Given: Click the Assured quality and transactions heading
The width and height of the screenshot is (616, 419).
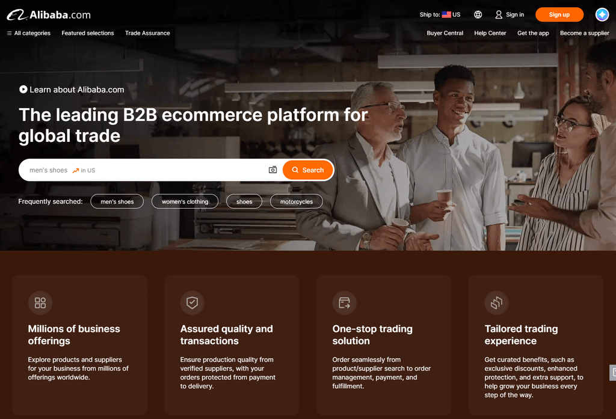Looking at the screenshot, I should pos(226,335).
